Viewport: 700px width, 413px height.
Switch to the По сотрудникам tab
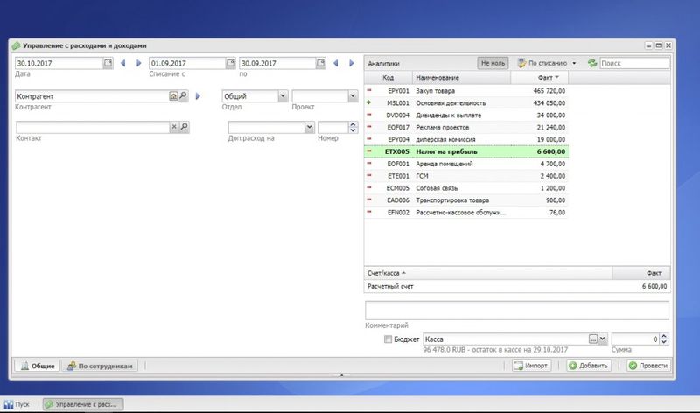[100, 366]
